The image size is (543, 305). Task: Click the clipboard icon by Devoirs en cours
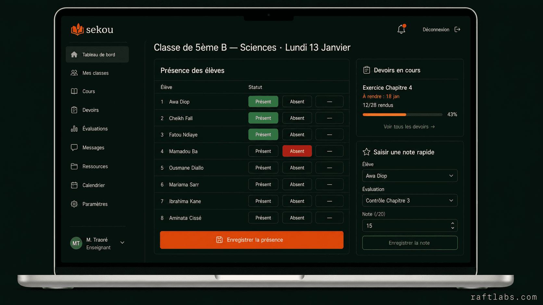366,70
